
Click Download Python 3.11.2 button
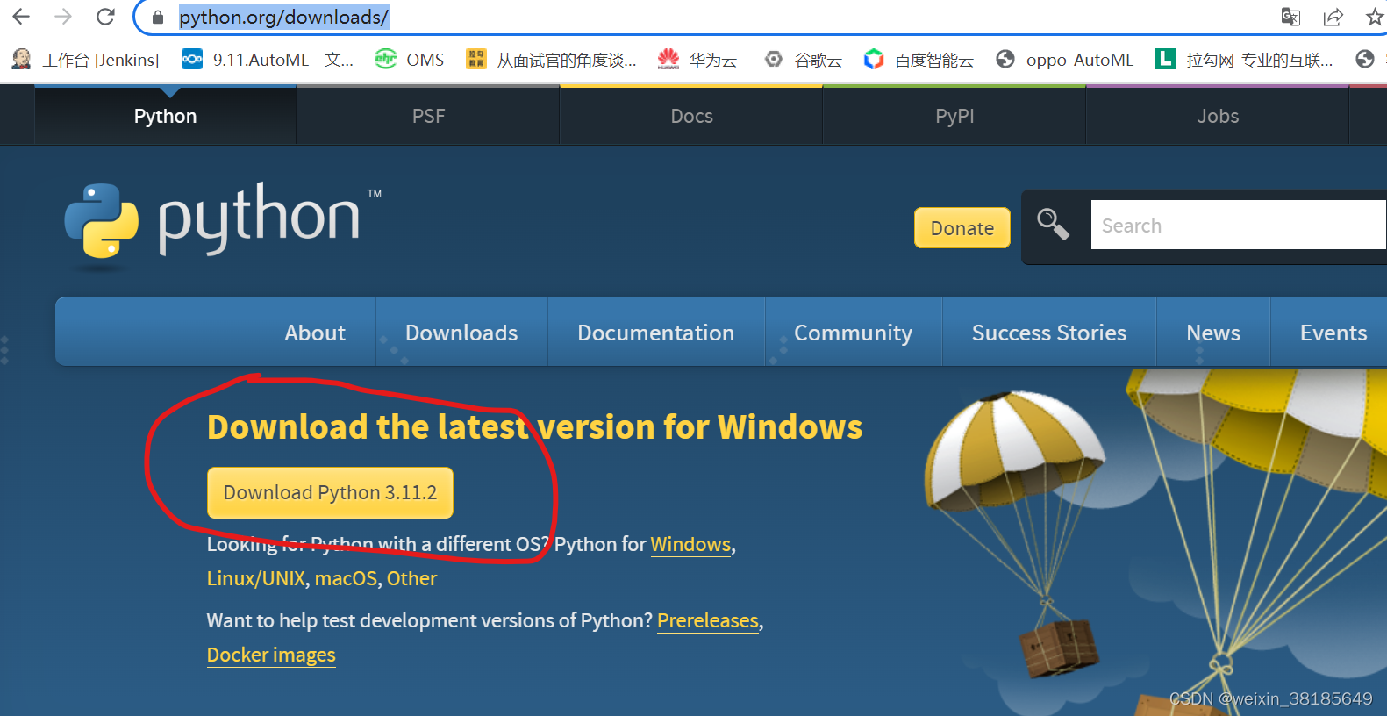pyautogui.click(x=330, y=492)
